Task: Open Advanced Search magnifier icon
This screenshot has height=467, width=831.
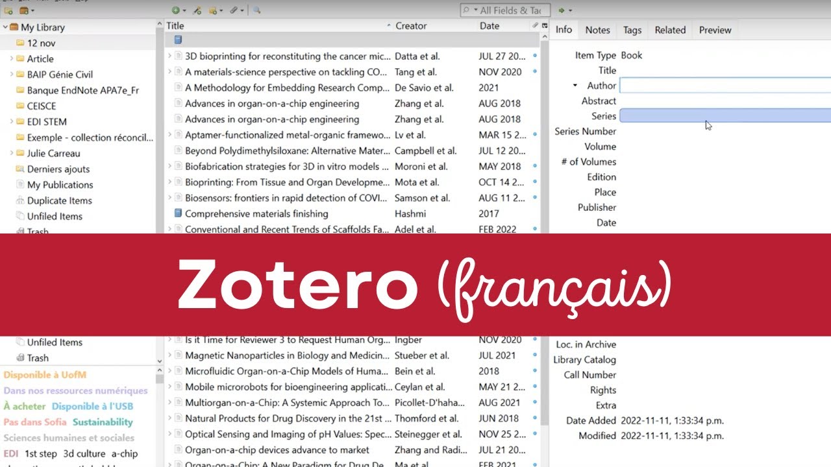Action: (256, 10)
